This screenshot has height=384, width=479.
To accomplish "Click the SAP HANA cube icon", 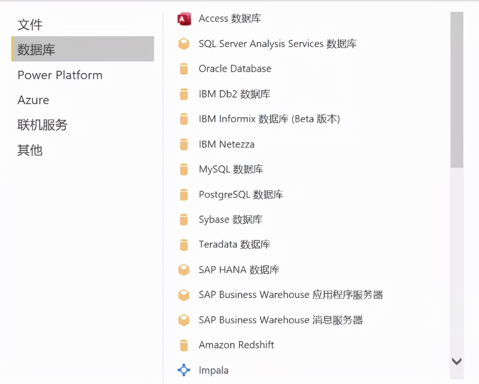I will (184, 270).
